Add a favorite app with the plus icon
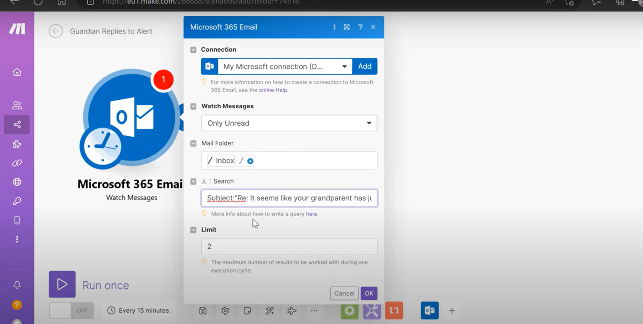This screenshot has width=643, height=324. [452, 311]
